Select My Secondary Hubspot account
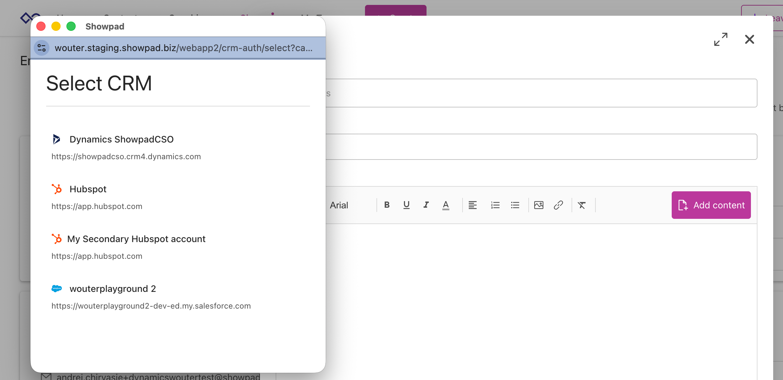Viewport: 783px width, 380px height. pos(136,239)
